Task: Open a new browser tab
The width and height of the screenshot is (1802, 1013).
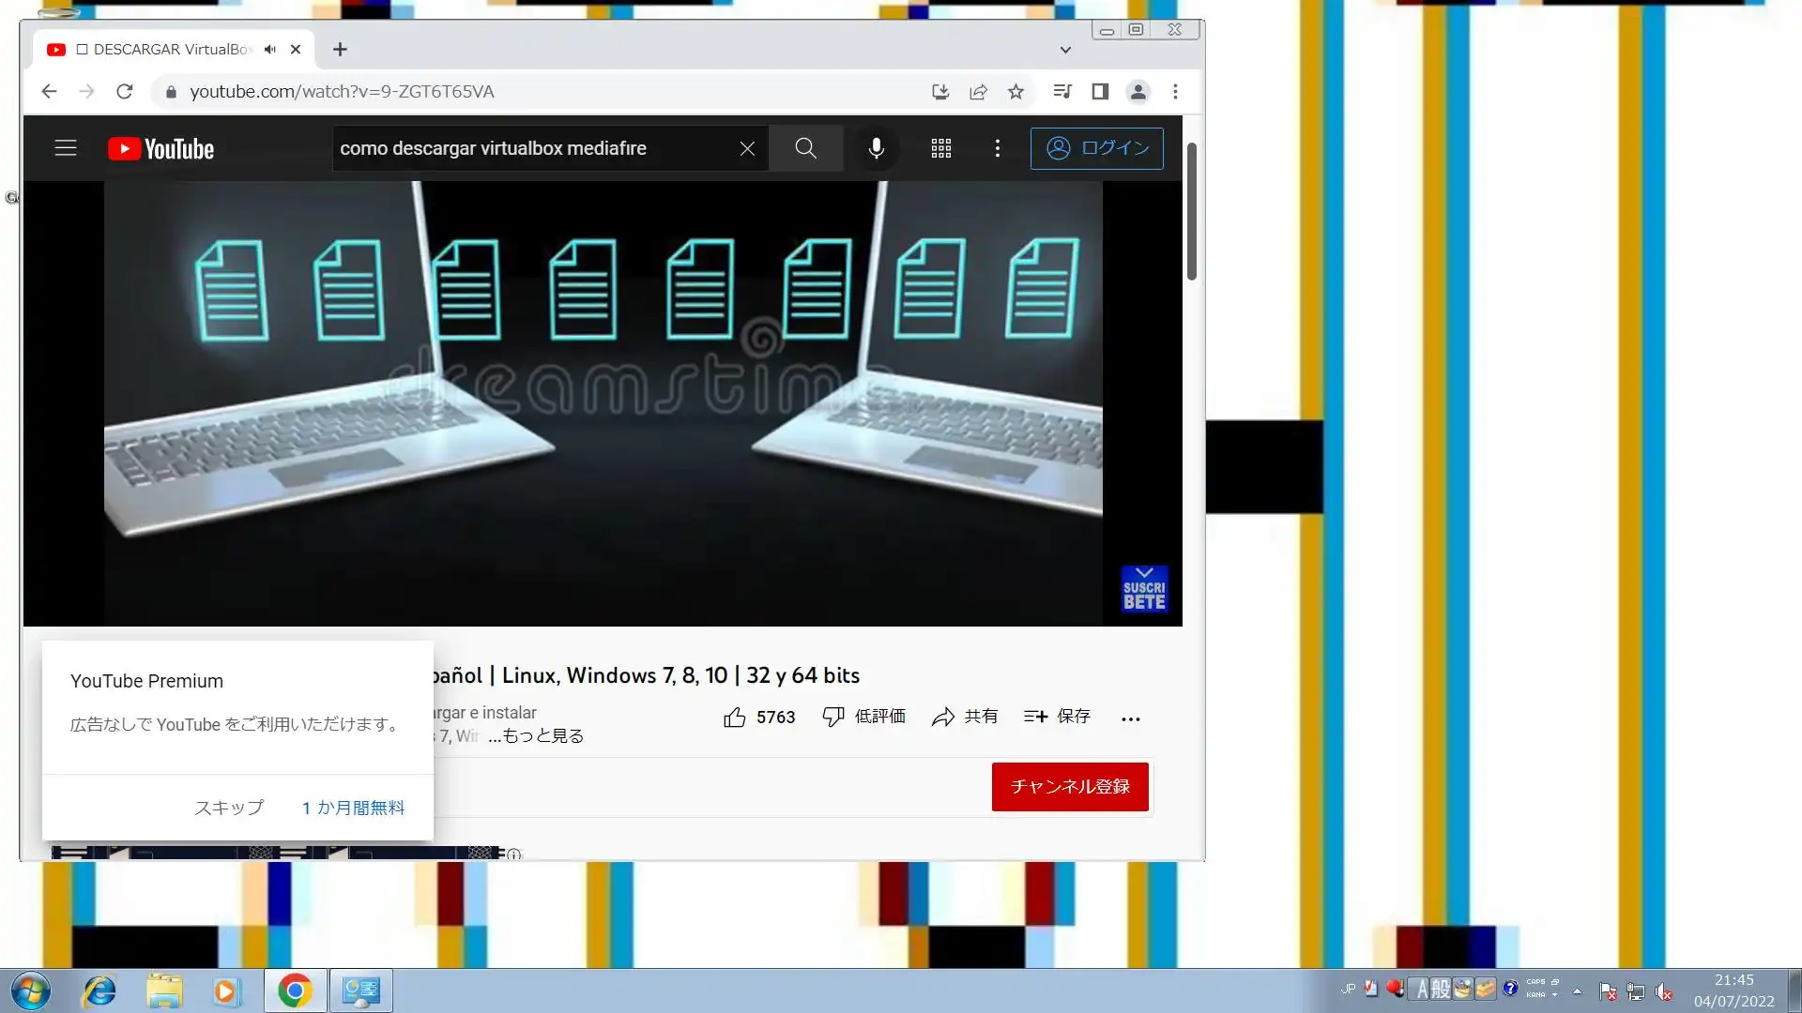Action: 340,50
